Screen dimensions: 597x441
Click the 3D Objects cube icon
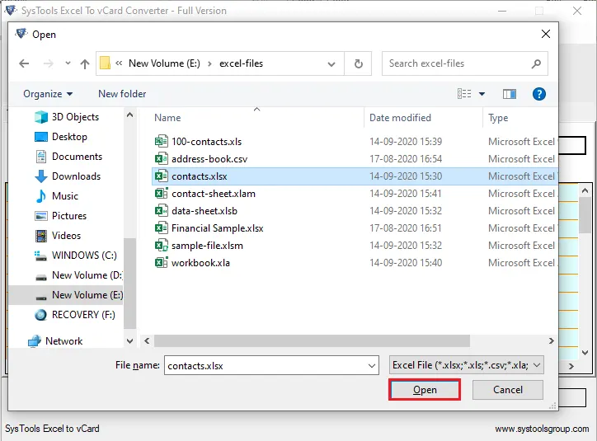point(41,117)
